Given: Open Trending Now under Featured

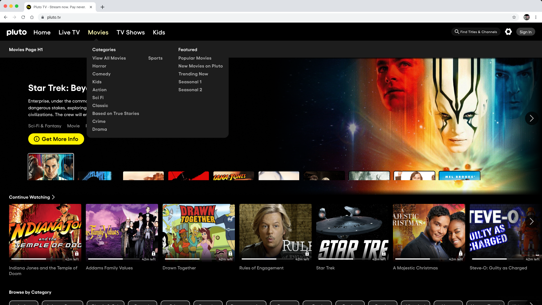Looking at the screenshot, I should click(x=193, y=74).
